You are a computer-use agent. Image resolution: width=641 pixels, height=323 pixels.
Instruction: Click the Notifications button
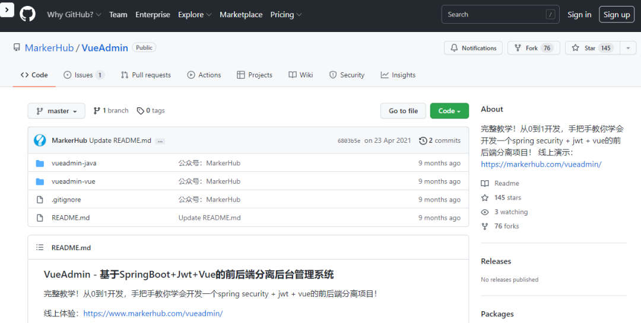(473, 48)
